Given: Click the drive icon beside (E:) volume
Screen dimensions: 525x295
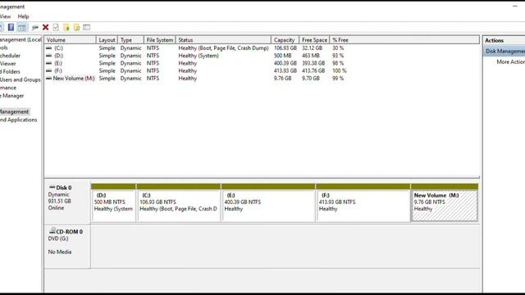Looking at the screenshot, I should click(x=49, y=63).
